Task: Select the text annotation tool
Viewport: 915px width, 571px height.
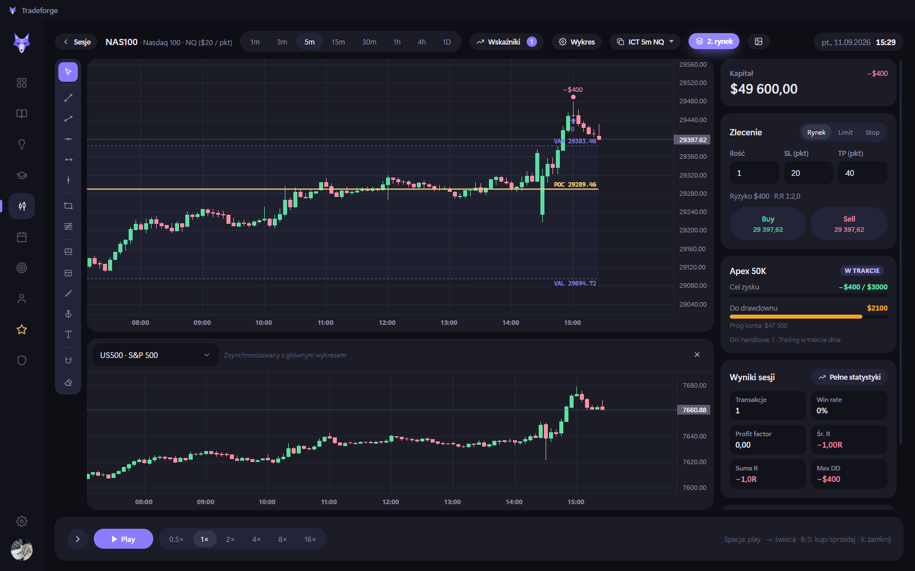Action: (68, 335)
